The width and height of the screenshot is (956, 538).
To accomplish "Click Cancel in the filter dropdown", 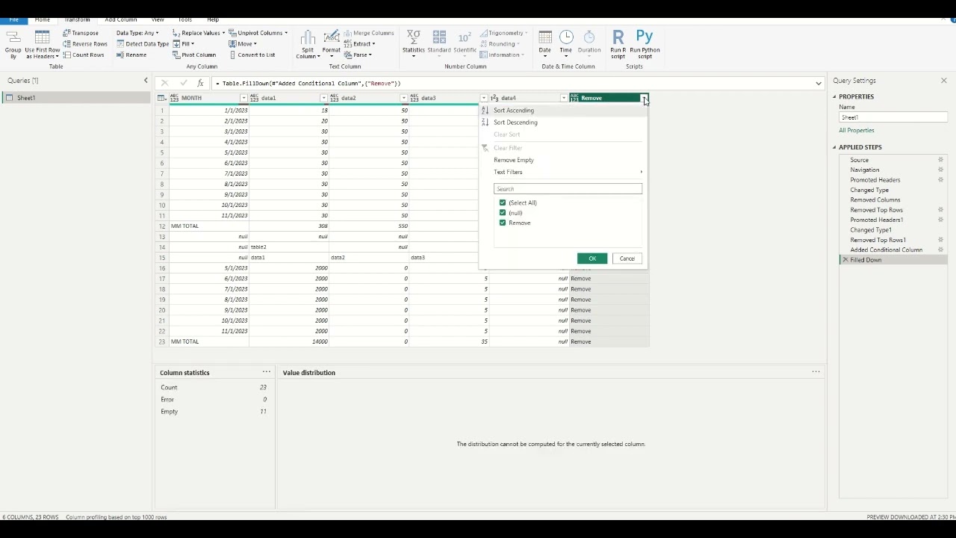I will [x=627, y=259].
